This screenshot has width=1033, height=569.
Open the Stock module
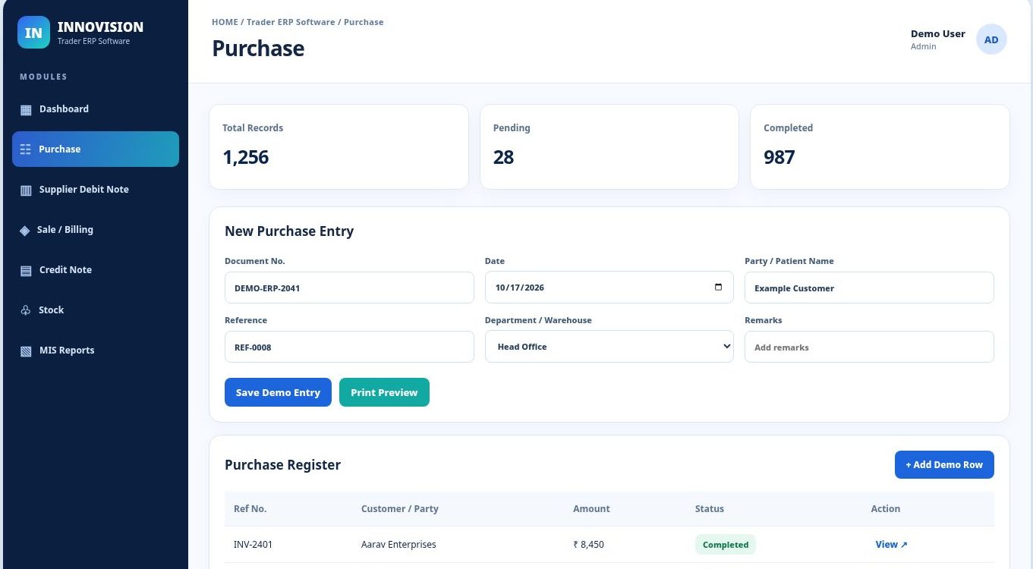(96, 310)
